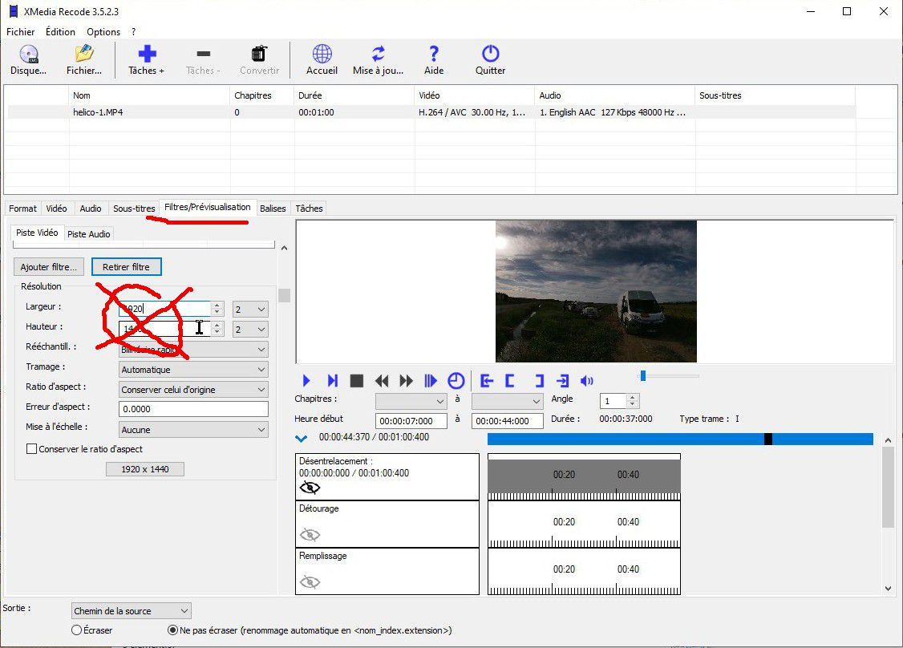Click the jump-to-time clock icon
The image size is (903, 648).
tap(456, 381)
